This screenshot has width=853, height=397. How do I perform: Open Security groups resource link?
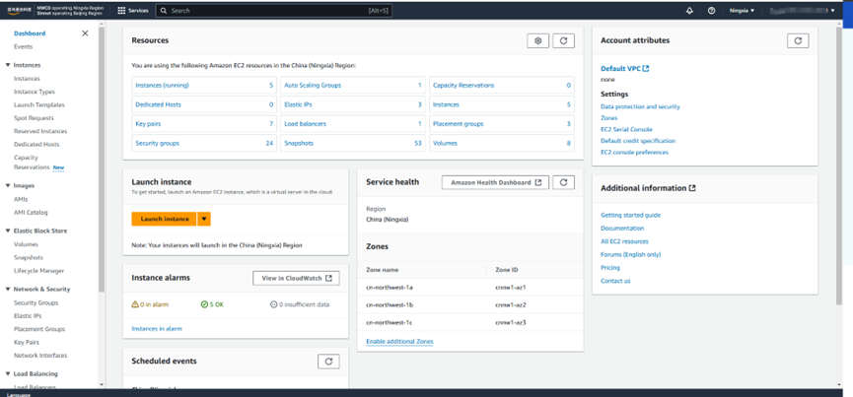point(157,144)
